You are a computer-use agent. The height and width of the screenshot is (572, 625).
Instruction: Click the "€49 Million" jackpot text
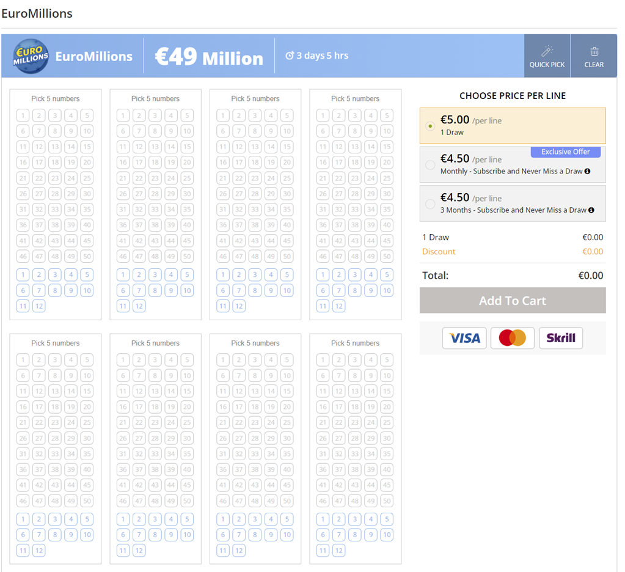point(210,57)
